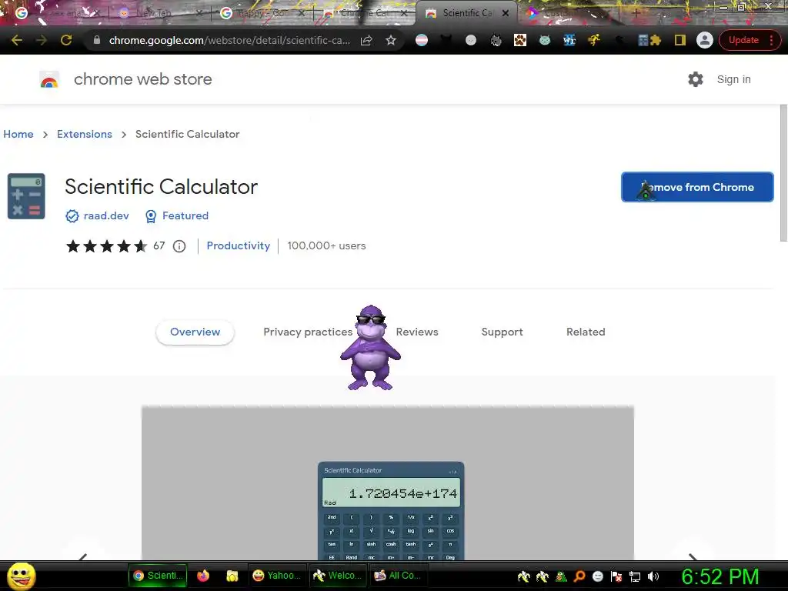Viewport: 788px width, 591px height.
Task: Click Remove from Chrome button
Action: 697,187
